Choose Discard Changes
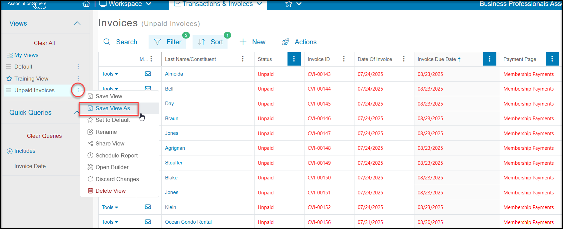Viewport: 563px width, 229px height. click(117, 179)
